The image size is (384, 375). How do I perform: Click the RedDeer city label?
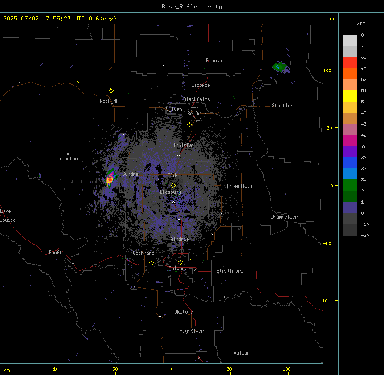pos(196,114)
